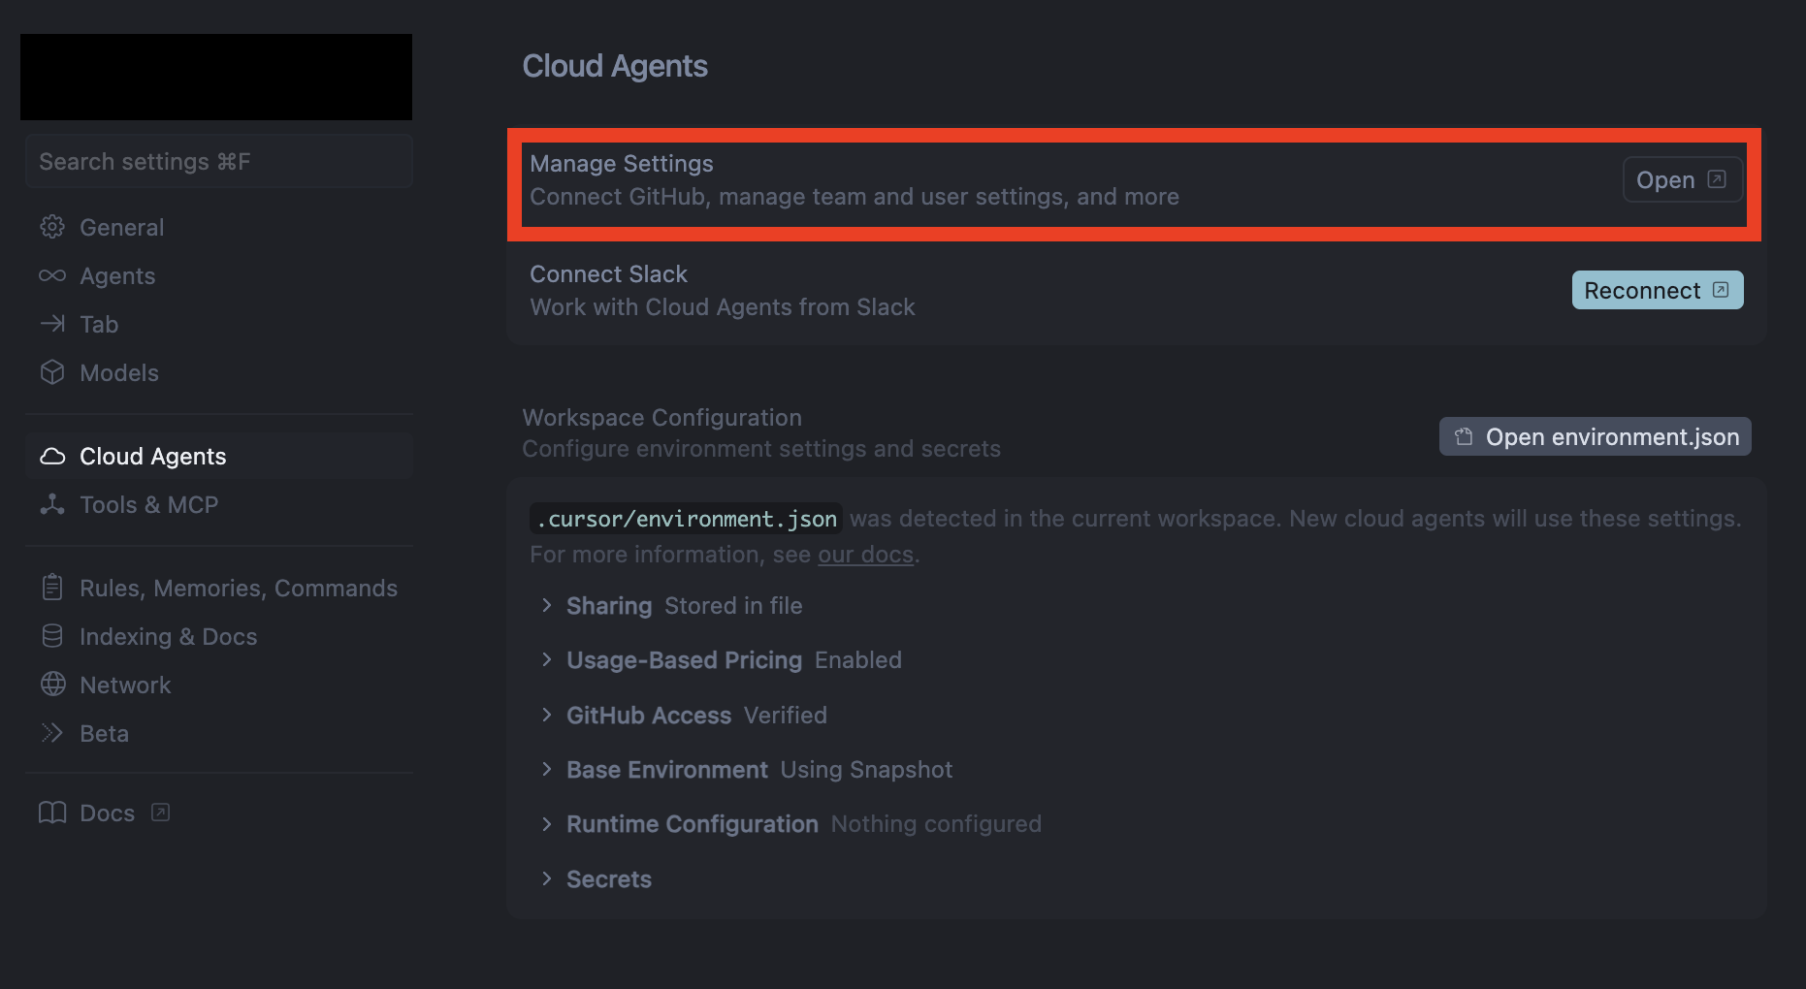
Task: Click the Models cube icon
Action: pyautogui.click(x=52, y=372)
